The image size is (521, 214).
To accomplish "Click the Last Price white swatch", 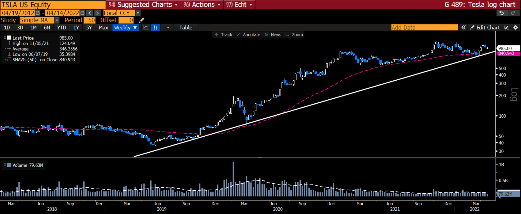I will pos(9,38).
